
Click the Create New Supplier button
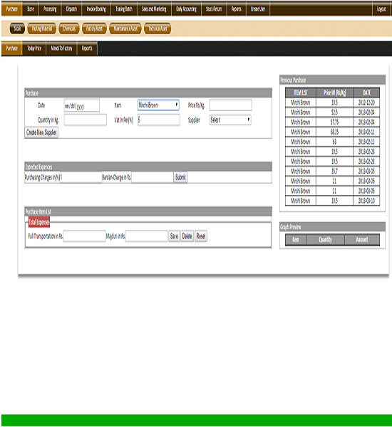(x=41, y=132)
